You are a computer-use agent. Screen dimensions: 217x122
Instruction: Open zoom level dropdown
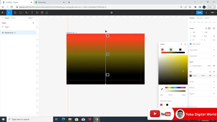[213, 13]
